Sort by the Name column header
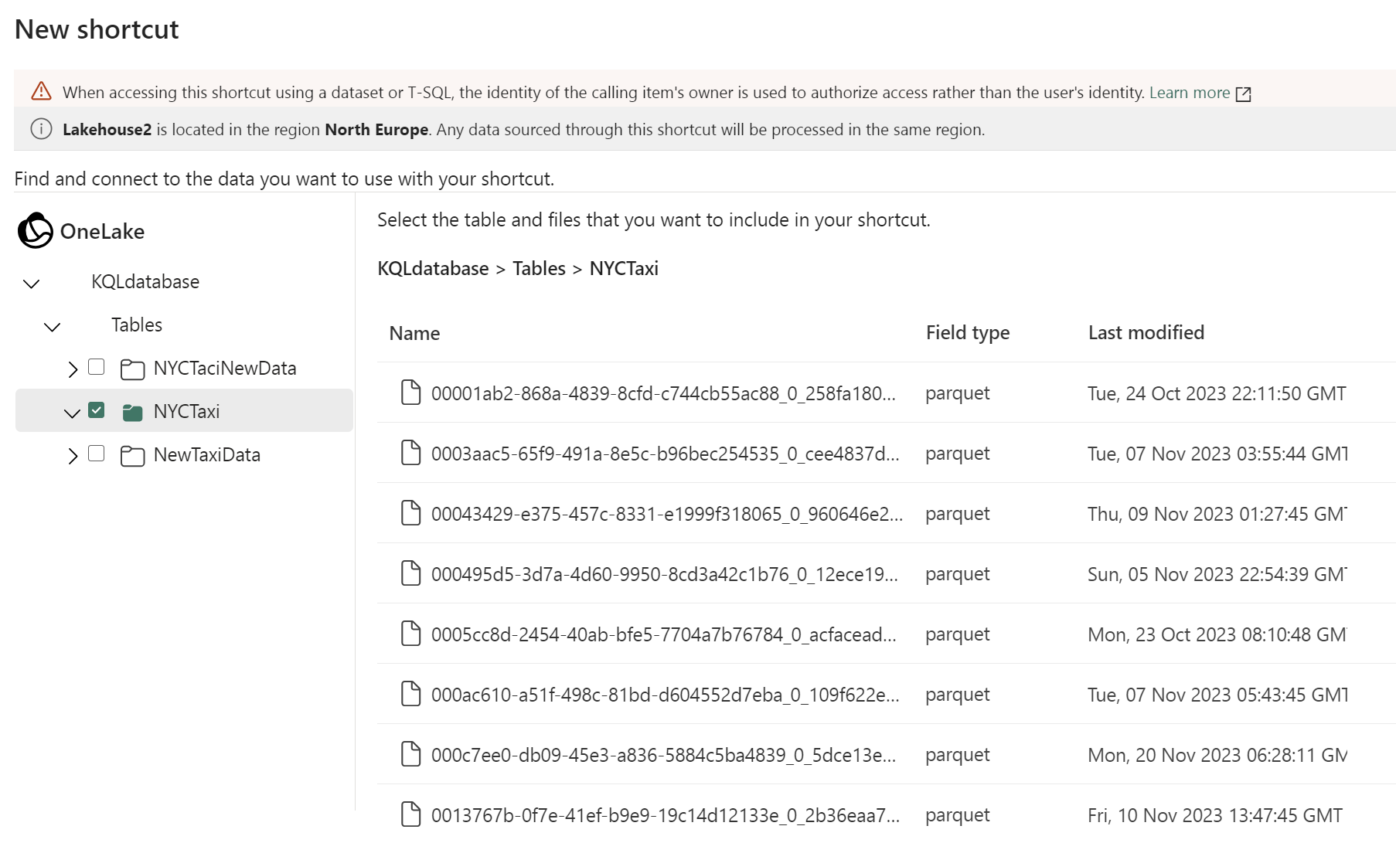This screenshot has height=843, width=1396. pos(414,333)
